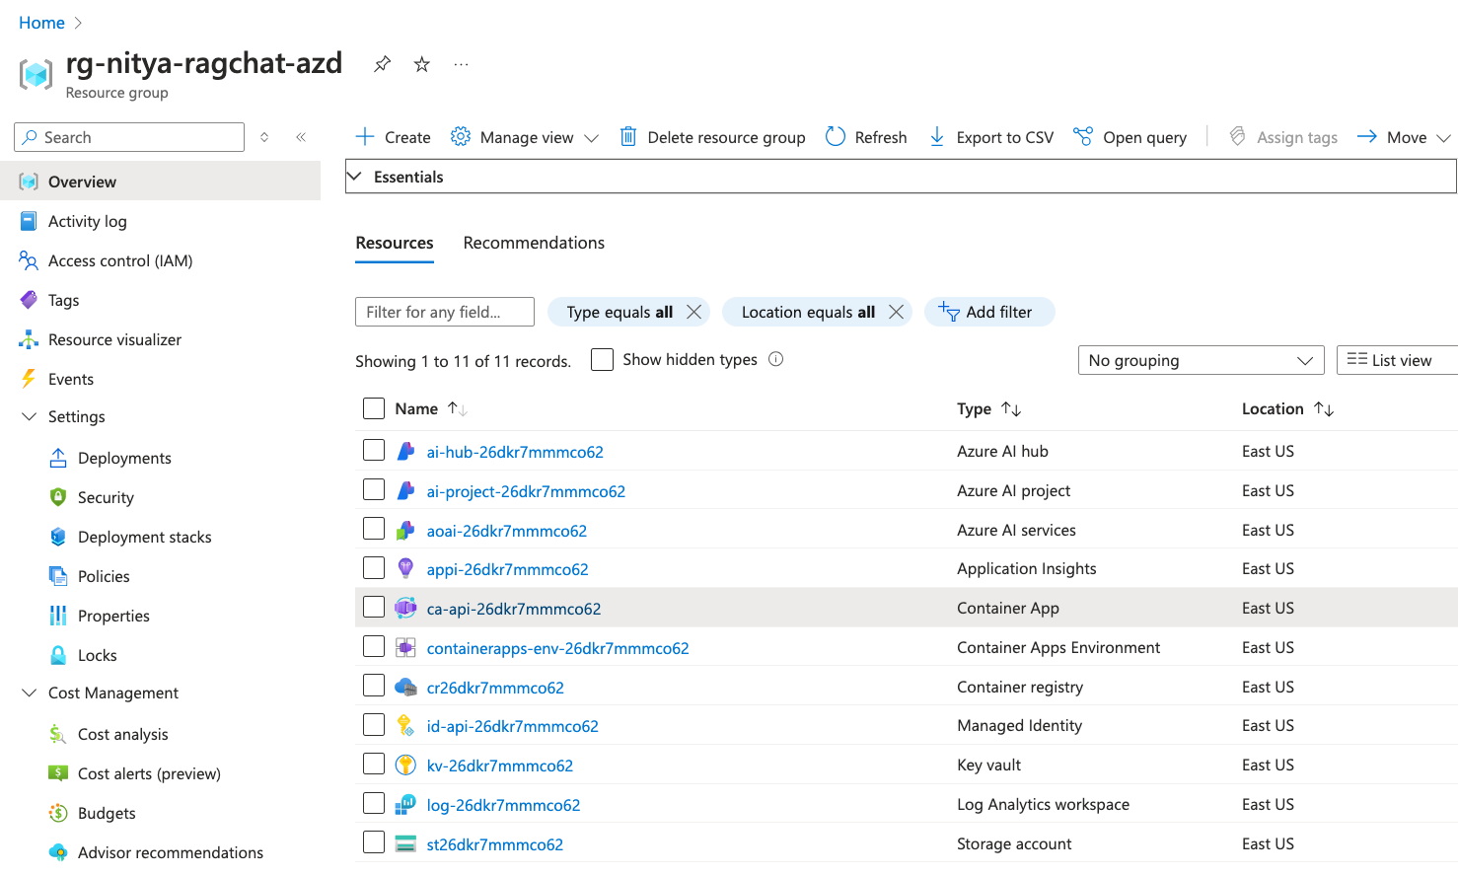Screen dimensions: 1458x875
Task: Remove the Type equals all filter
Action: (694, 312)
